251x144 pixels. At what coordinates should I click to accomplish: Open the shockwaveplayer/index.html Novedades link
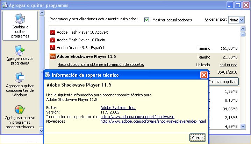pyautogui.click(x=153, y=121)
